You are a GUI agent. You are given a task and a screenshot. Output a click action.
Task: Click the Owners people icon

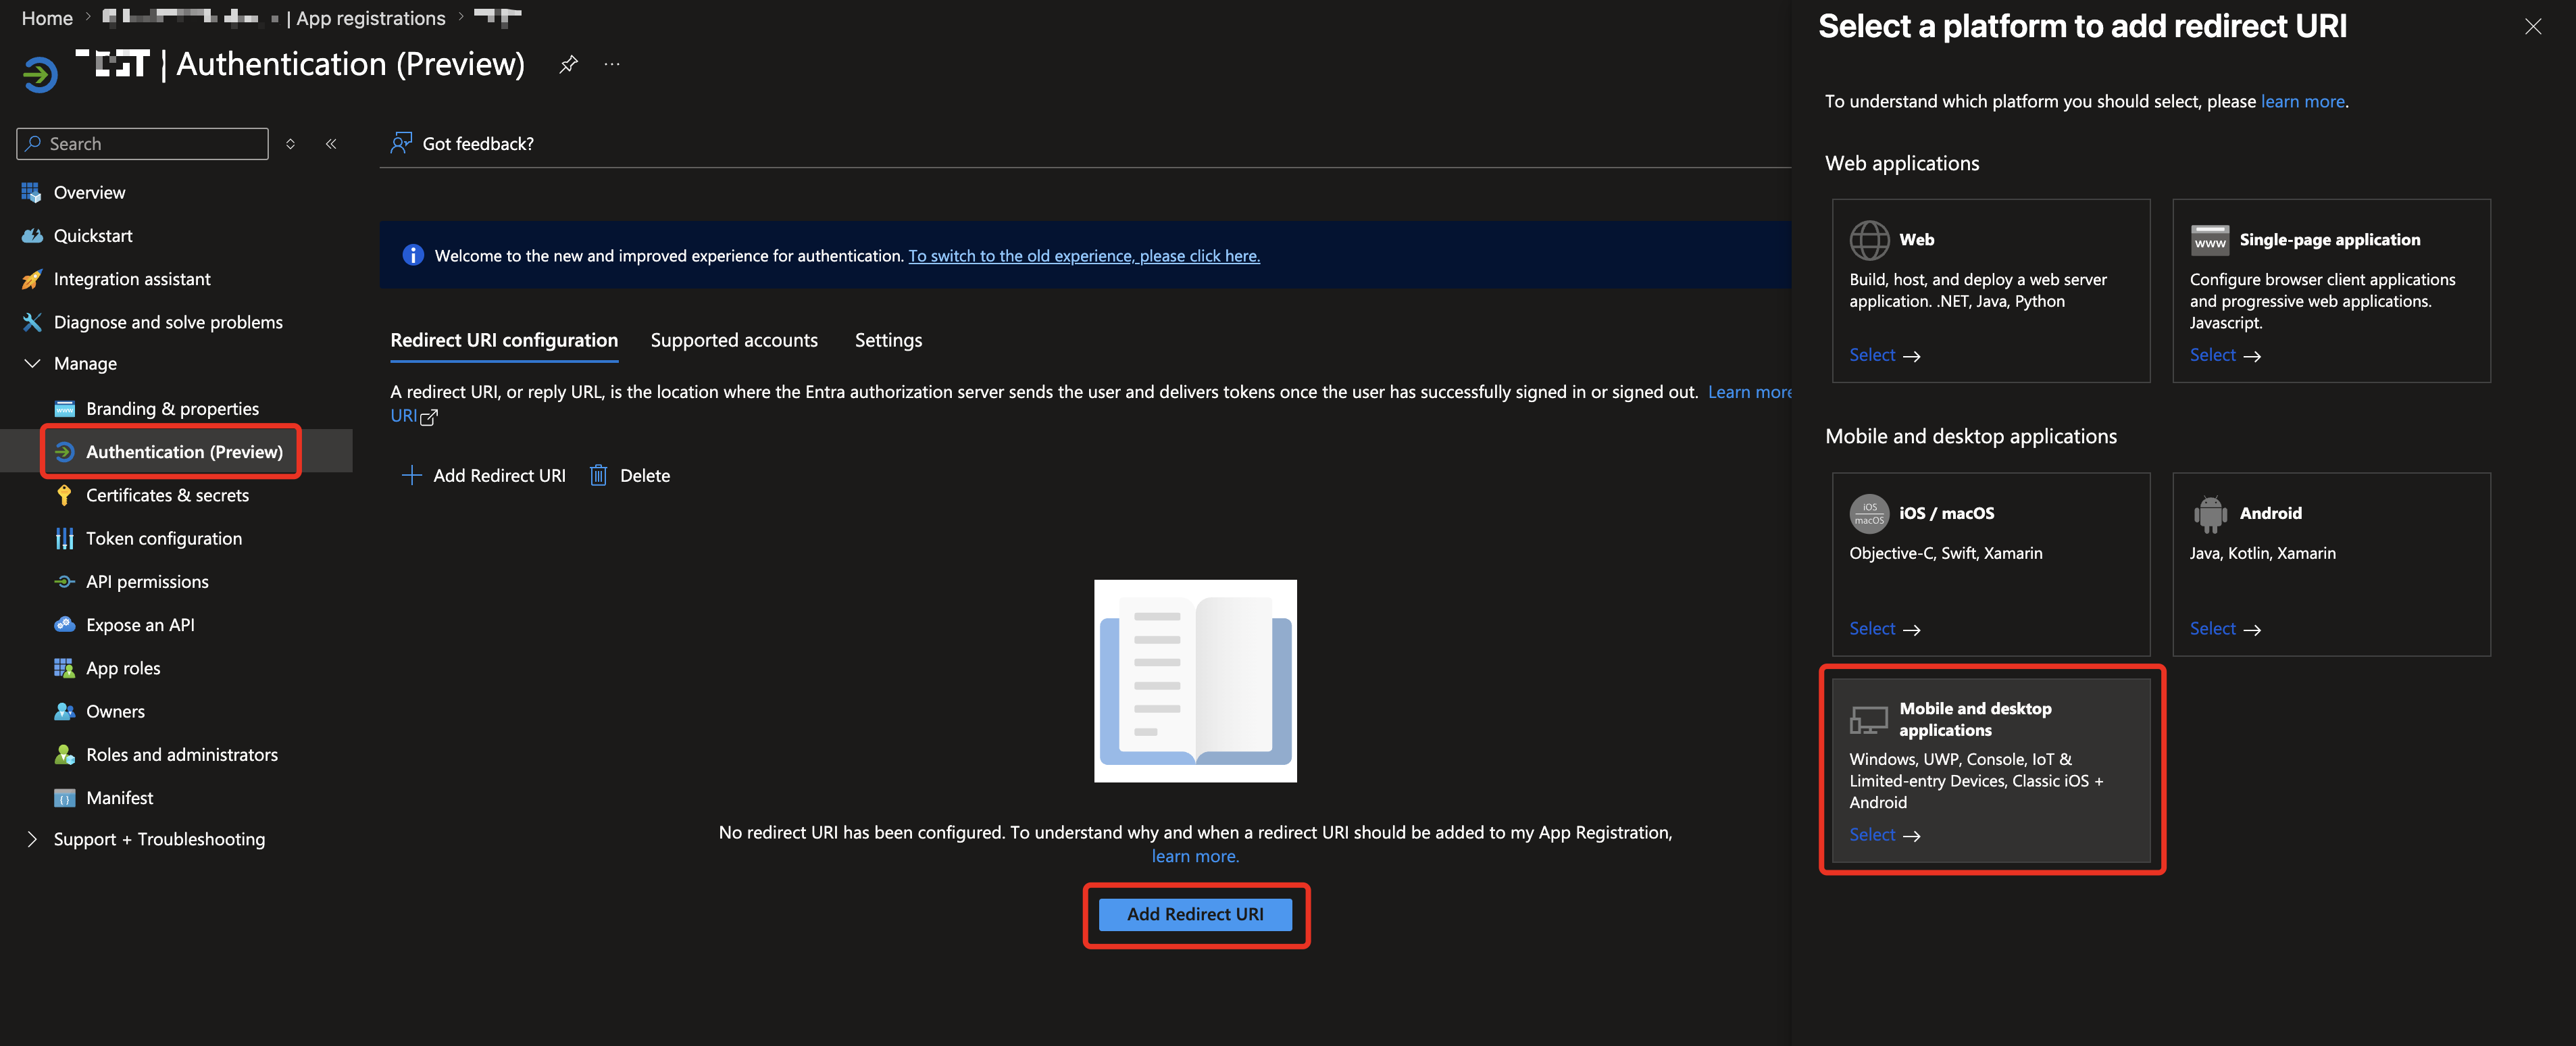tap(64, 711)
